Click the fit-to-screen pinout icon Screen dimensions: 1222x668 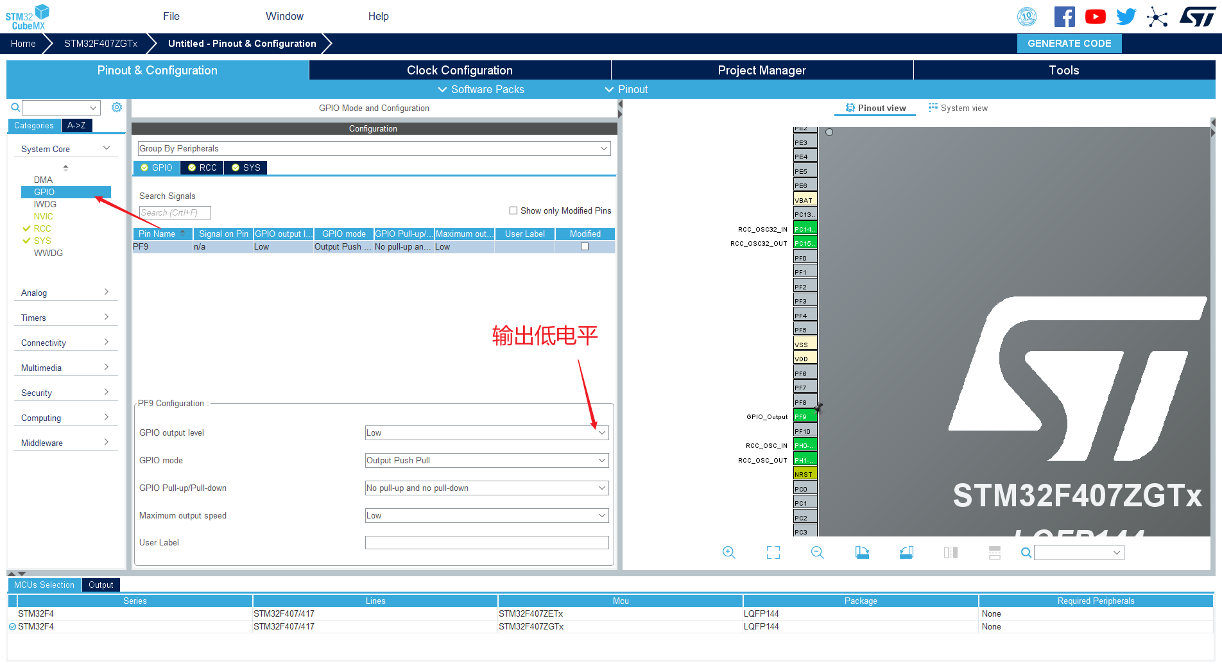773,552
